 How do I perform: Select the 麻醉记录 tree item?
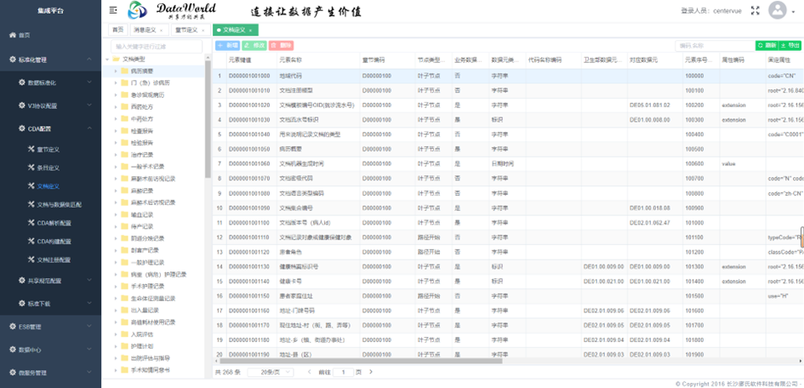tap(142, 191)
